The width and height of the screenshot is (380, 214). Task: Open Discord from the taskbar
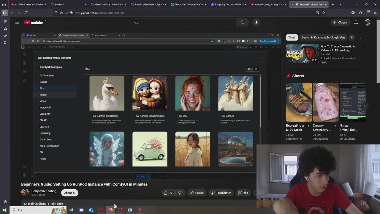click(81, 210)
